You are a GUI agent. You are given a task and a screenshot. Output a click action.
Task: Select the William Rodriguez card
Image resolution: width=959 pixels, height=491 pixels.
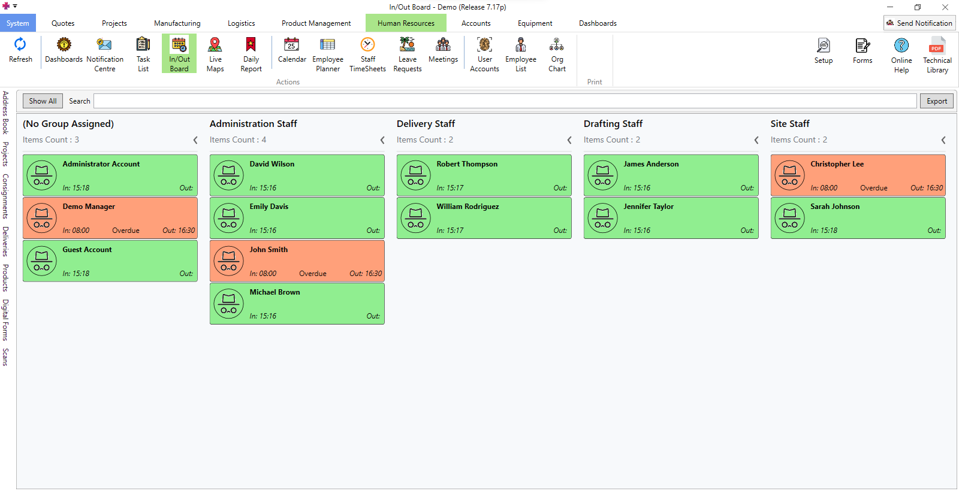pos(484,218)
